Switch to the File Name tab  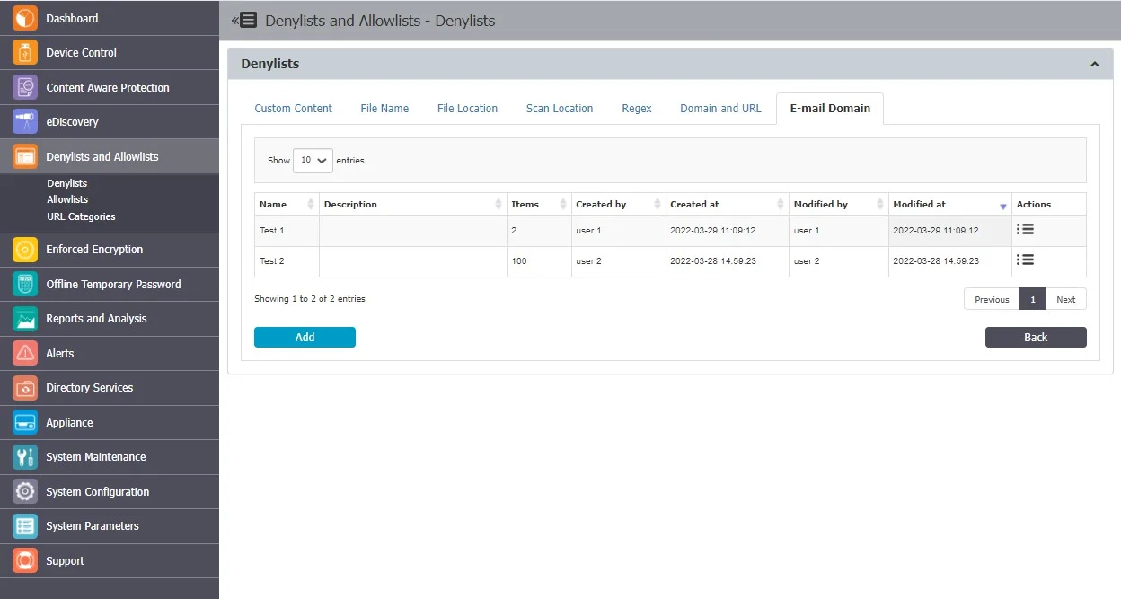[x=384, y=108]
